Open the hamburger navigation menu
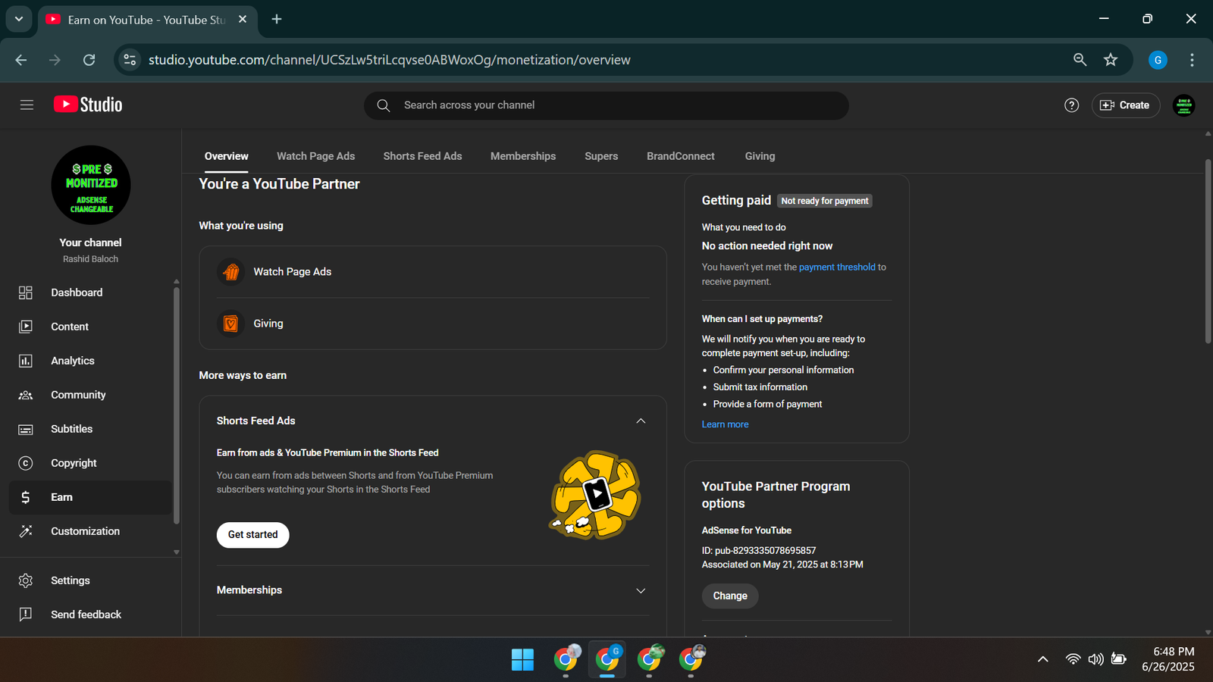The width and height of the screenshot is (1213, 682). point(27,105)
